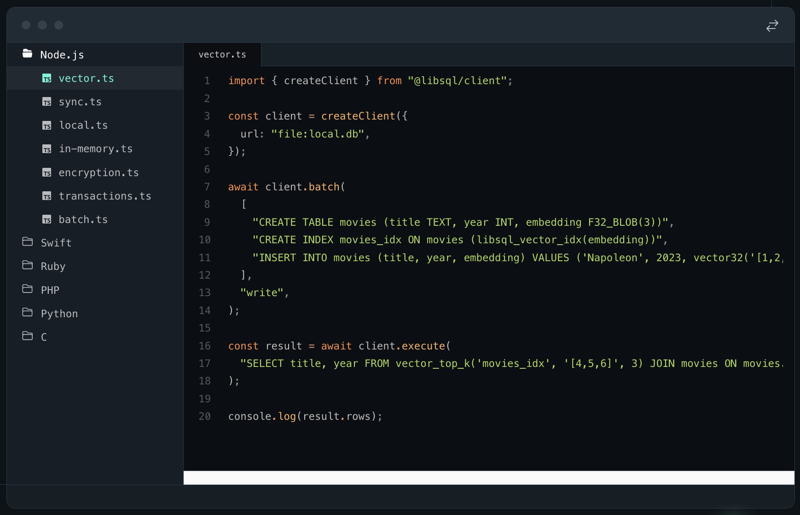Click the TS file icon next to vector.ts

point(47,79)
